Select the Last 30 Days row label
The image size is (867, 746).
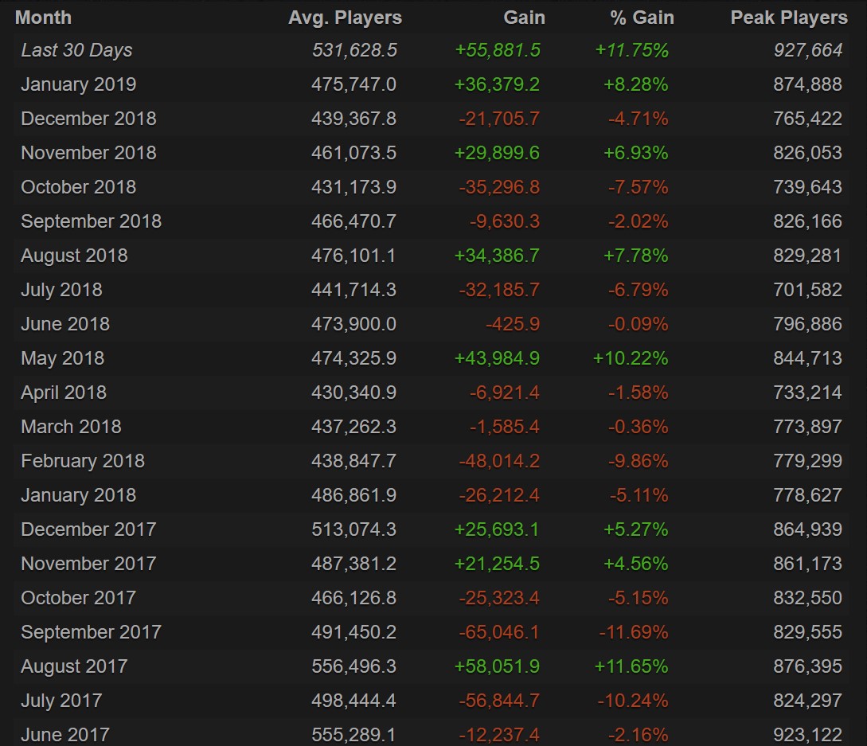76,50
